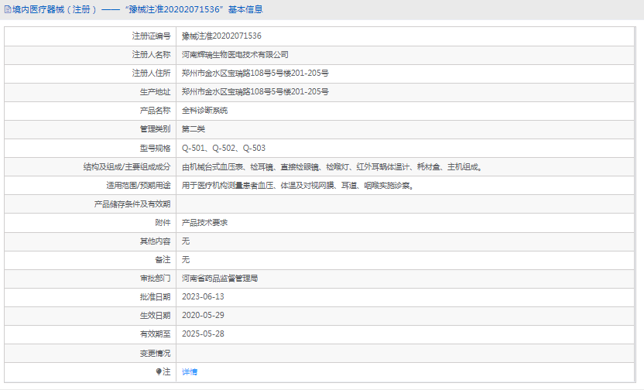Click the 注册人住所 label
Screen dimensions: 644x390
tap(151, 73)
